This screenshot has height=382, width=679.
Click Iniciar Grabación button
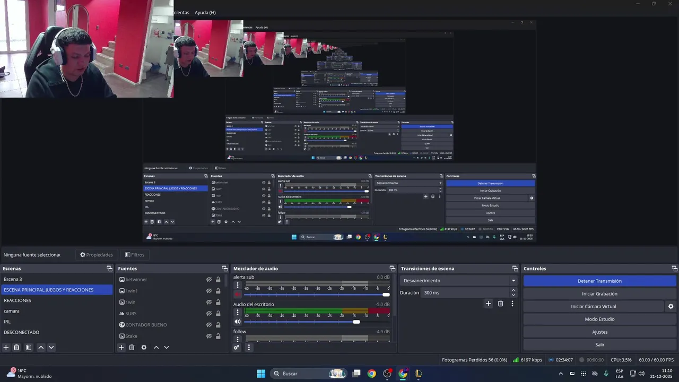[599, 294]
